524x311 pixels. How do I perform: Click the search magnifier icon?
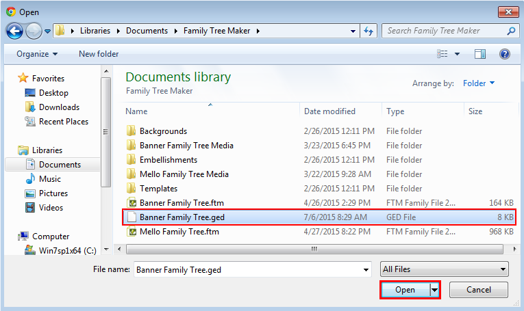pyautogui.click(x=511, y=31)
